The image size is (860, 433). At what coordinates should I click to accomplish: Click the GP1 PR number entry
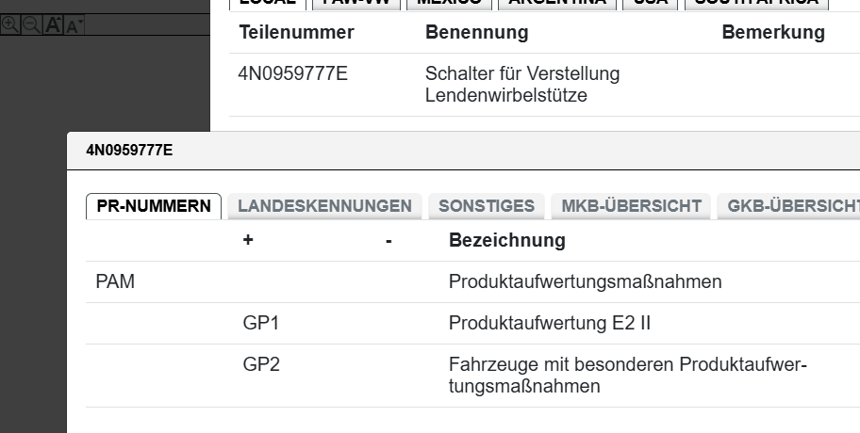pos(261,323)
